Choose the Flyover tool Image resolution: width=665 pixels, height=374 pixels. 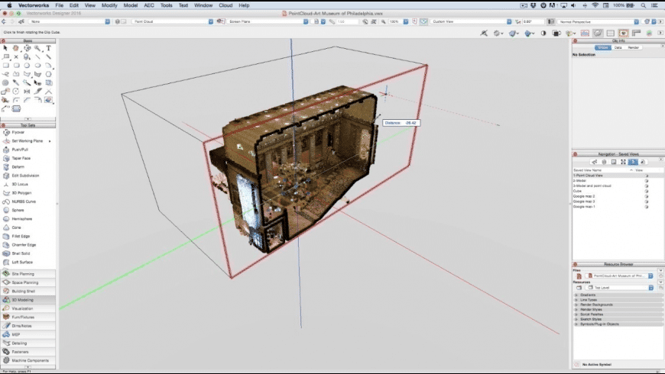[x=18, y=132]
